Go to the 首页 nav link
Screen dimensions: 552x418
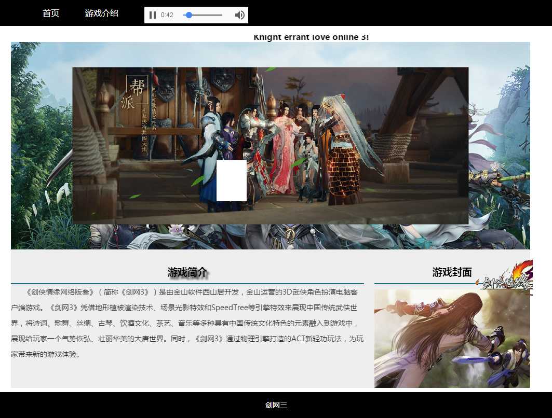pyautogui.click(x=51, y=13)
